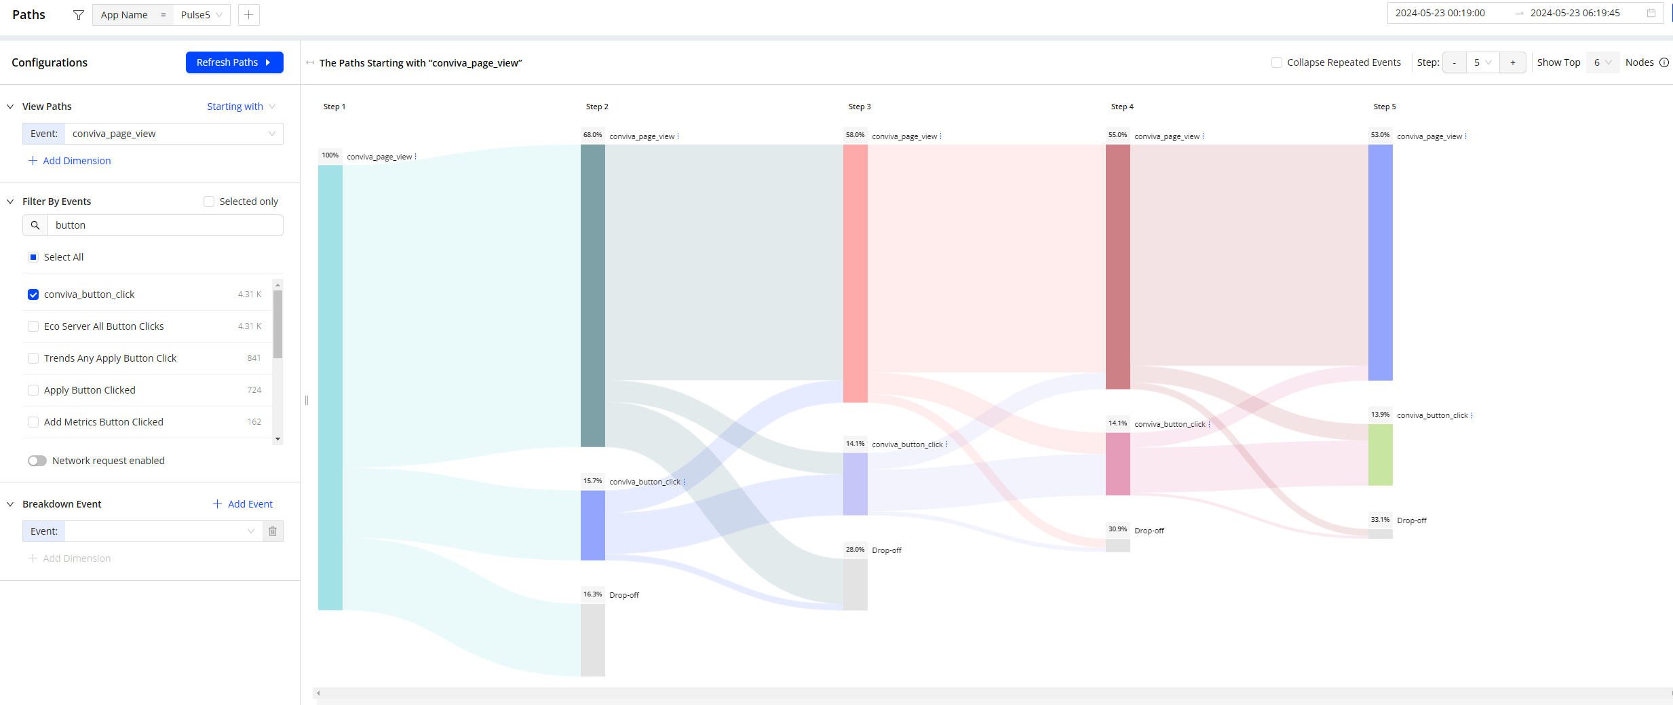
Task: Click the filter funnel icon
Action: coord(79,15)
